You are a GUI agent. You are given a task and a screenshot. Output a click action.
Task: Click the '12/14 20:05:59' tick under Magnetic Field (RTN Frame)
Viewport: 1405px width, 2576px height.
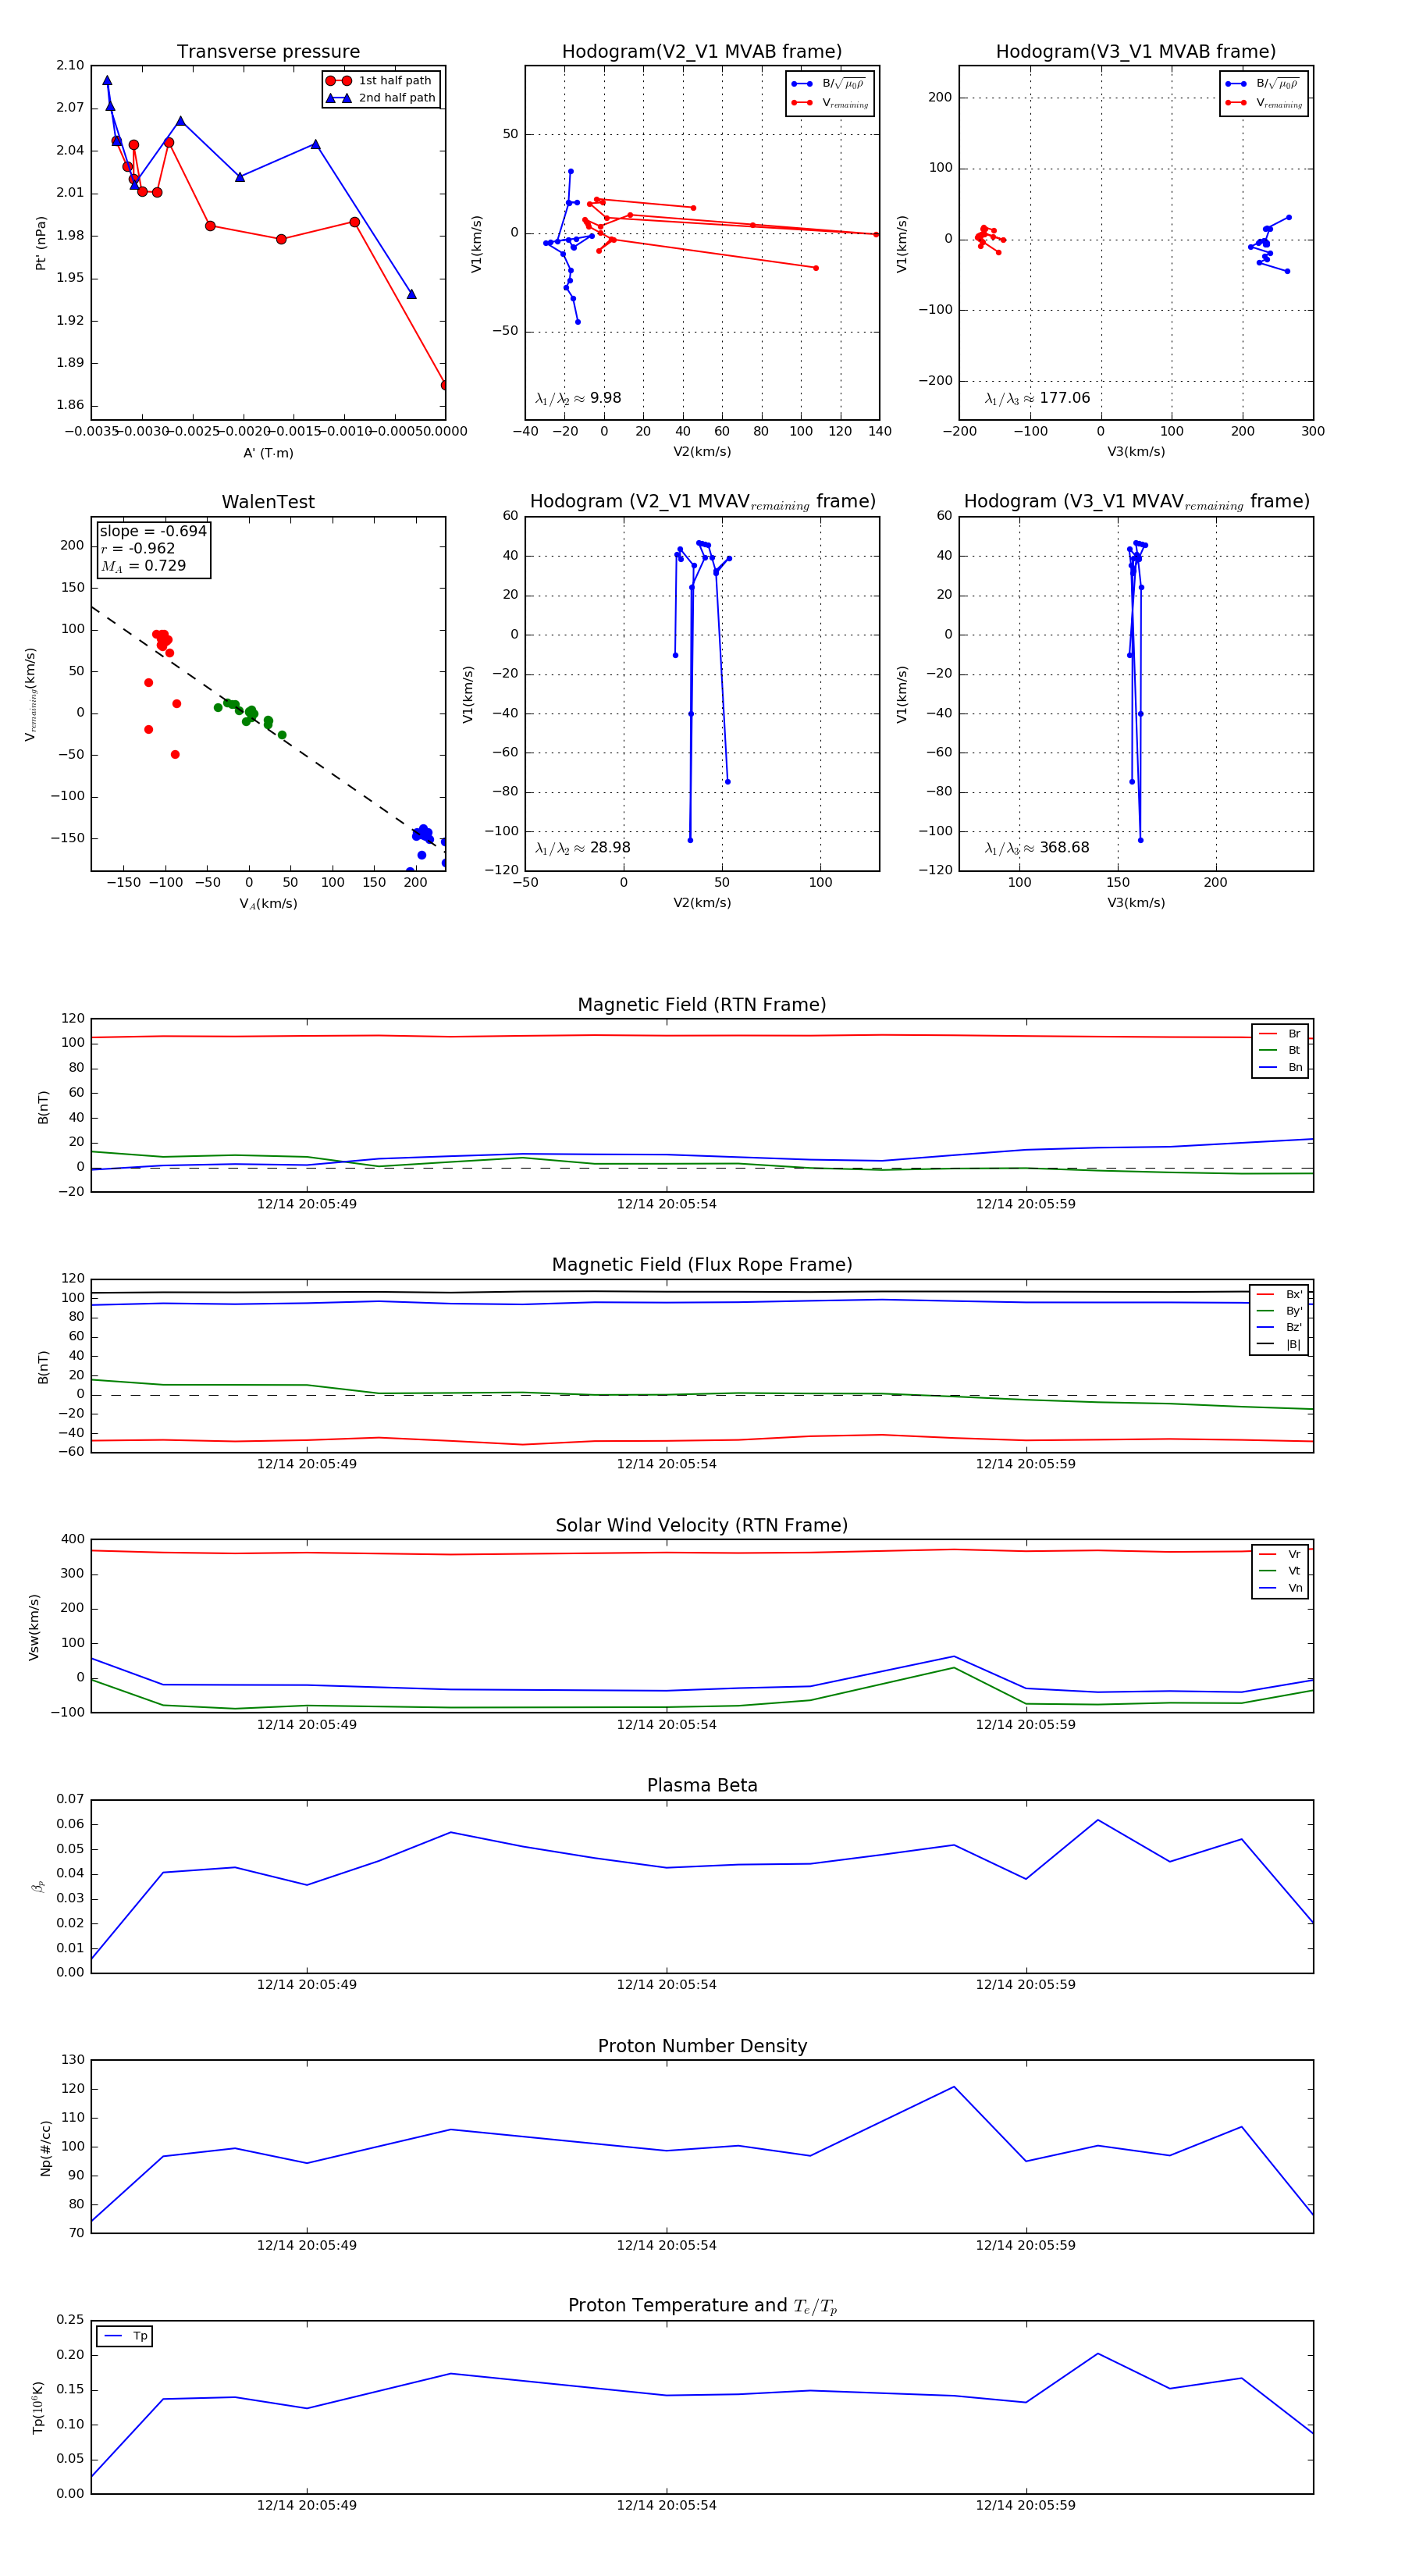coord(1026,1204)
